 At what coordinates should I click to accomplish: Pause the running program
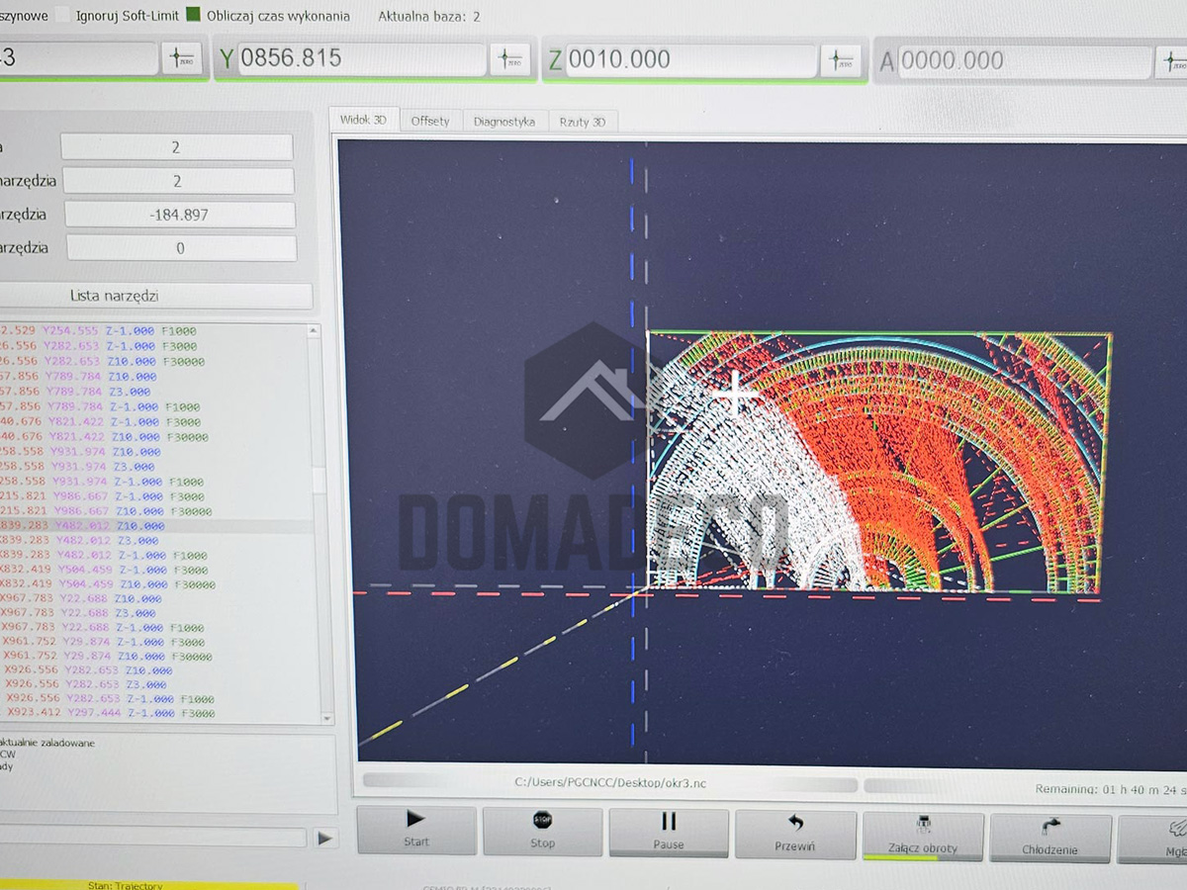pyautogui.click(x=668, y=831)
